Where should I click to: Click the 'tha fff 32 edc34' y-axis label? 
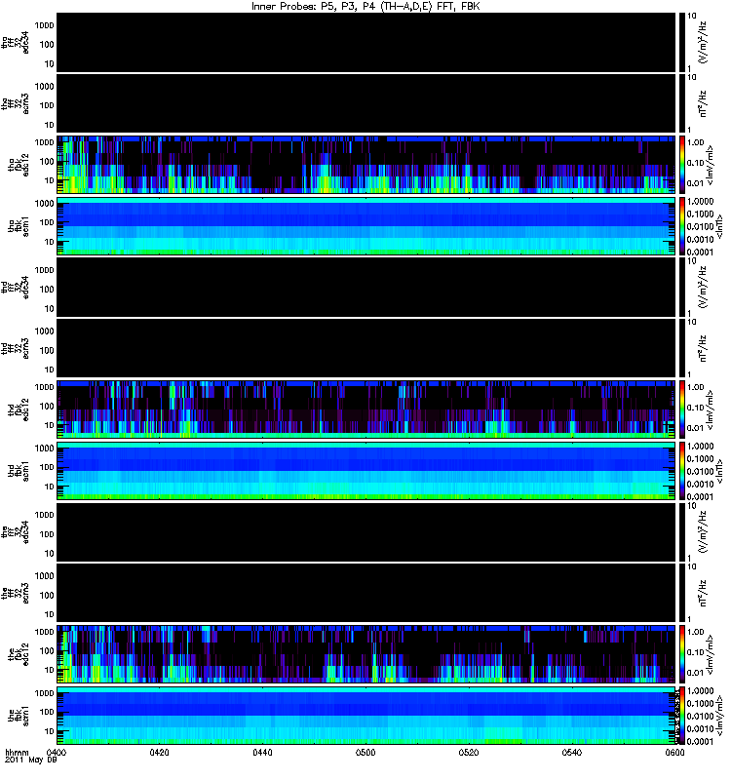point(16,43)
